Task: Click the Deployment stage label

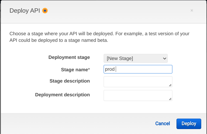Action: pyautogui.click(x=69, y=58)
